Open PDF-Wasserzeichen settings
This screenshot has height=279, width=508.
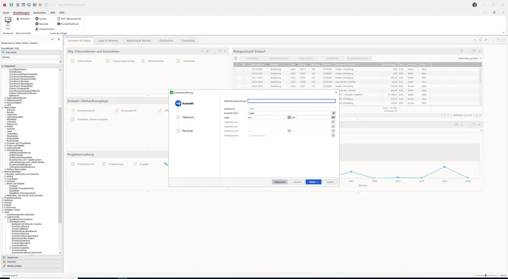point(69,19)
